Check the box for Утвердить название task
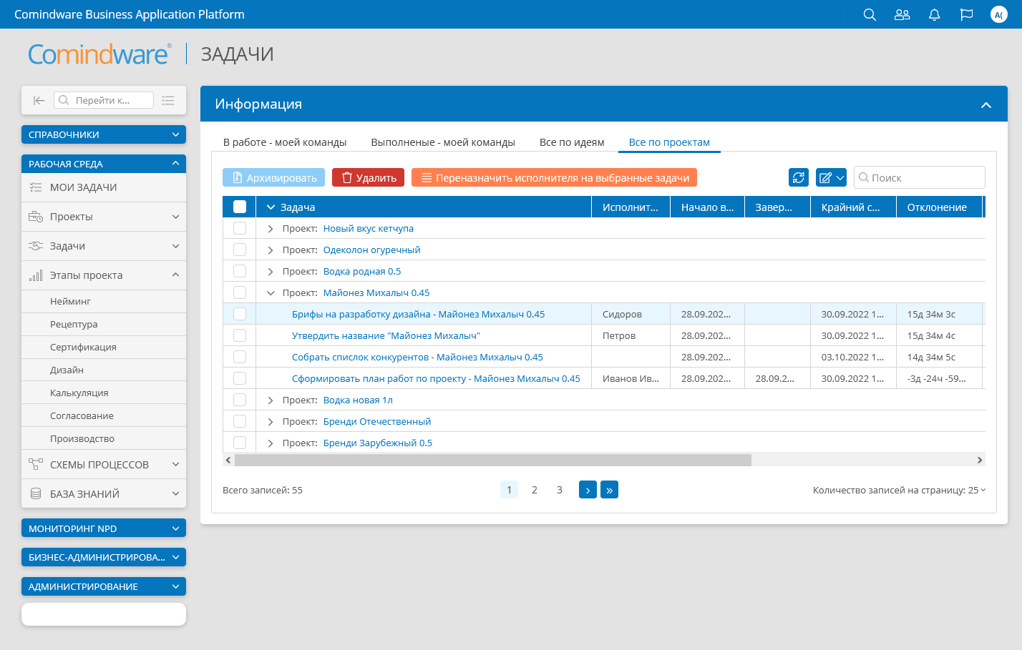Image resolution: width=1022 pixels, height=650 pixels. pos(240,335)
